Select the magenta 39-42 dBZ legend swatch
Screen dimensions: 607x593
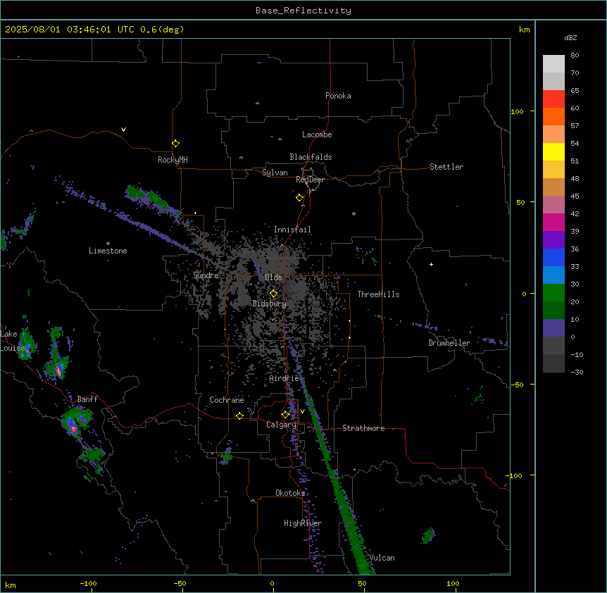553,222
